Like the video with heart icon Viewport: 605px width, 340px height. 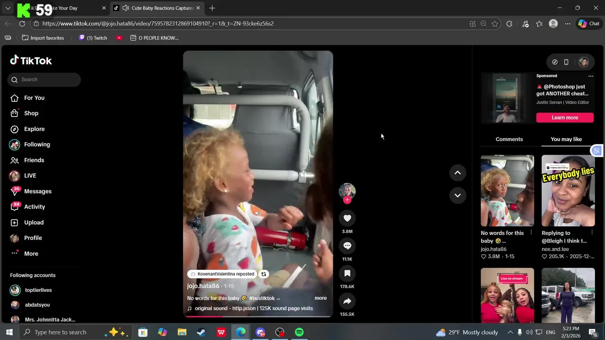click(347, 218)
